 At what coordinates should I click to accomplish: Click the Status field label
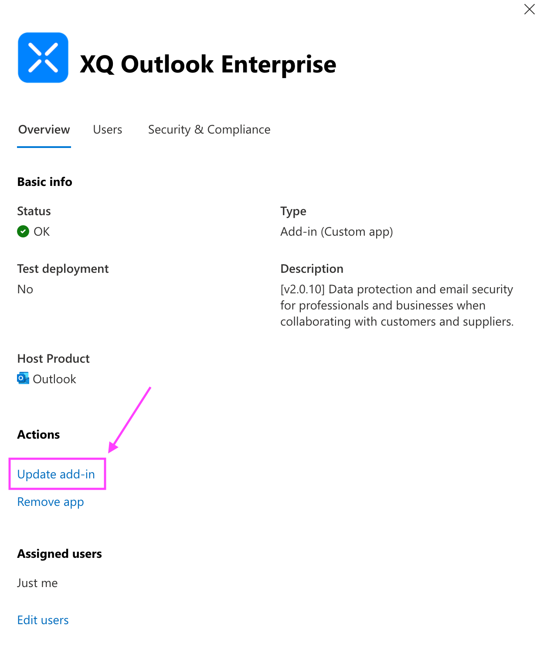34,211
